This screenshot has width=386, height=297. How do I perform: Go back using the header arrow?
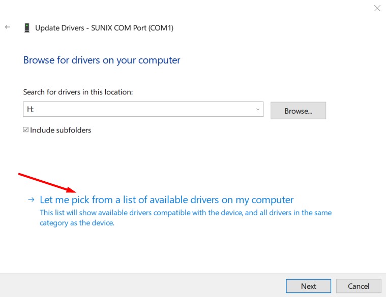click(x=8, y=27)
